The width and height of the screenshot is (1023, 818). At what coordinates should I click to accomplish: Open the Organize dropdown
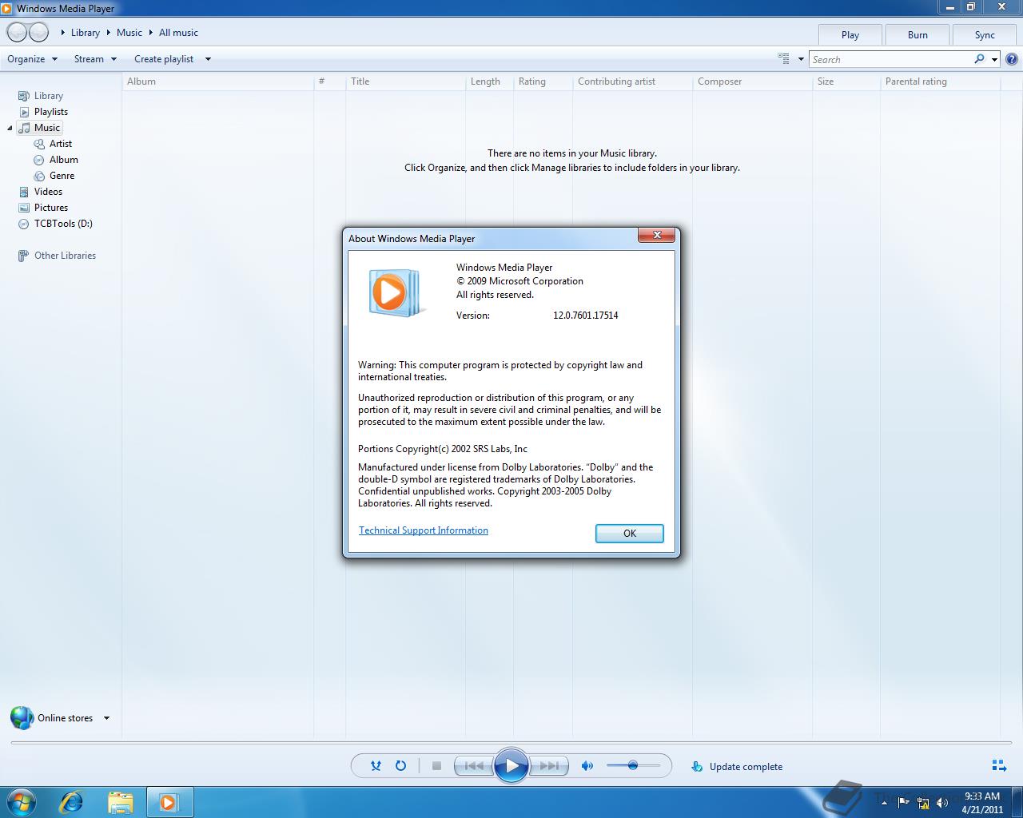click(x=32, y=58)
